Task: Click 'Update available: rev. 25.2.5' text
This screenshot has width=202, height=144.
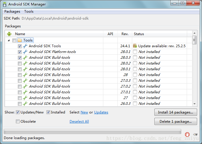Action: coord(162,46)
